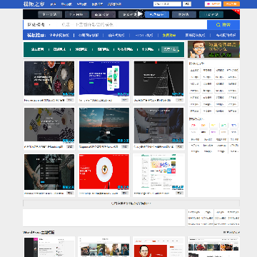Select the first tab in the green category bar
The width and height of the screenshot is (257, 257).
[37, 49]
